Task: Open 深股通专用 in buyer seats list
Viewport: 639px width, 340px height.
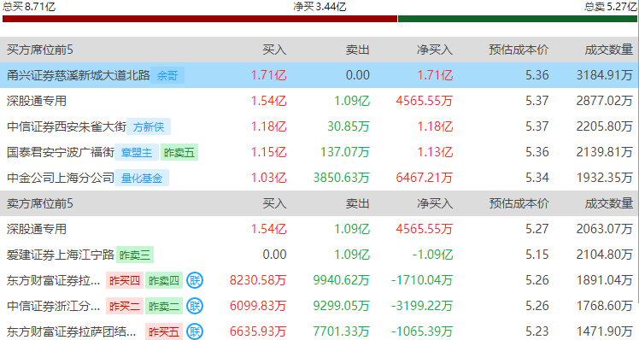Action: point(37,101)
